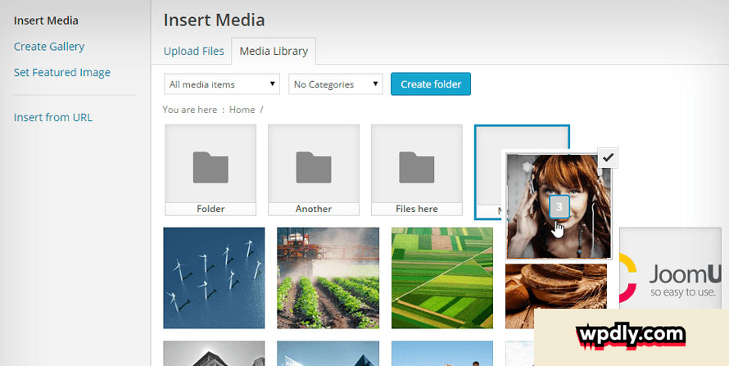Switch to the Upload Files tab
This screenshot has width=729, height=366.
(194, 51)
